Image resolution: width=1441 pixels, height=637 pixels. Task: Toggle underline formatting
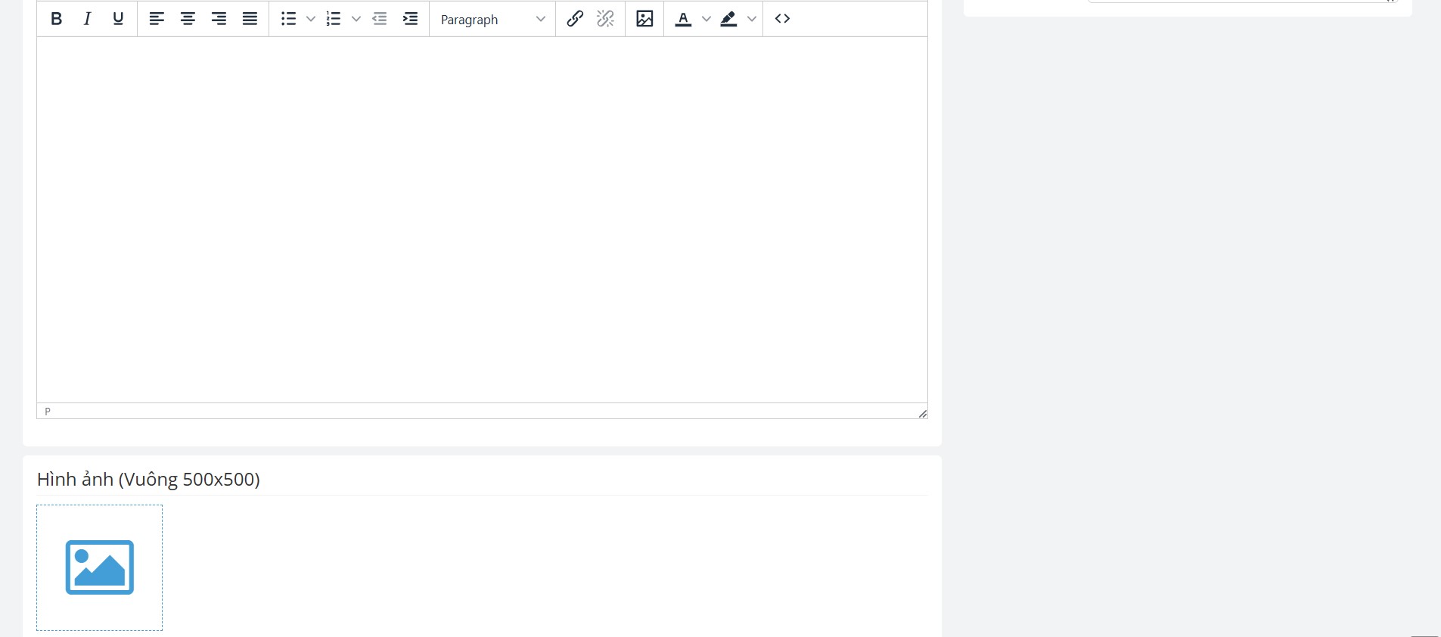(118, 19)
